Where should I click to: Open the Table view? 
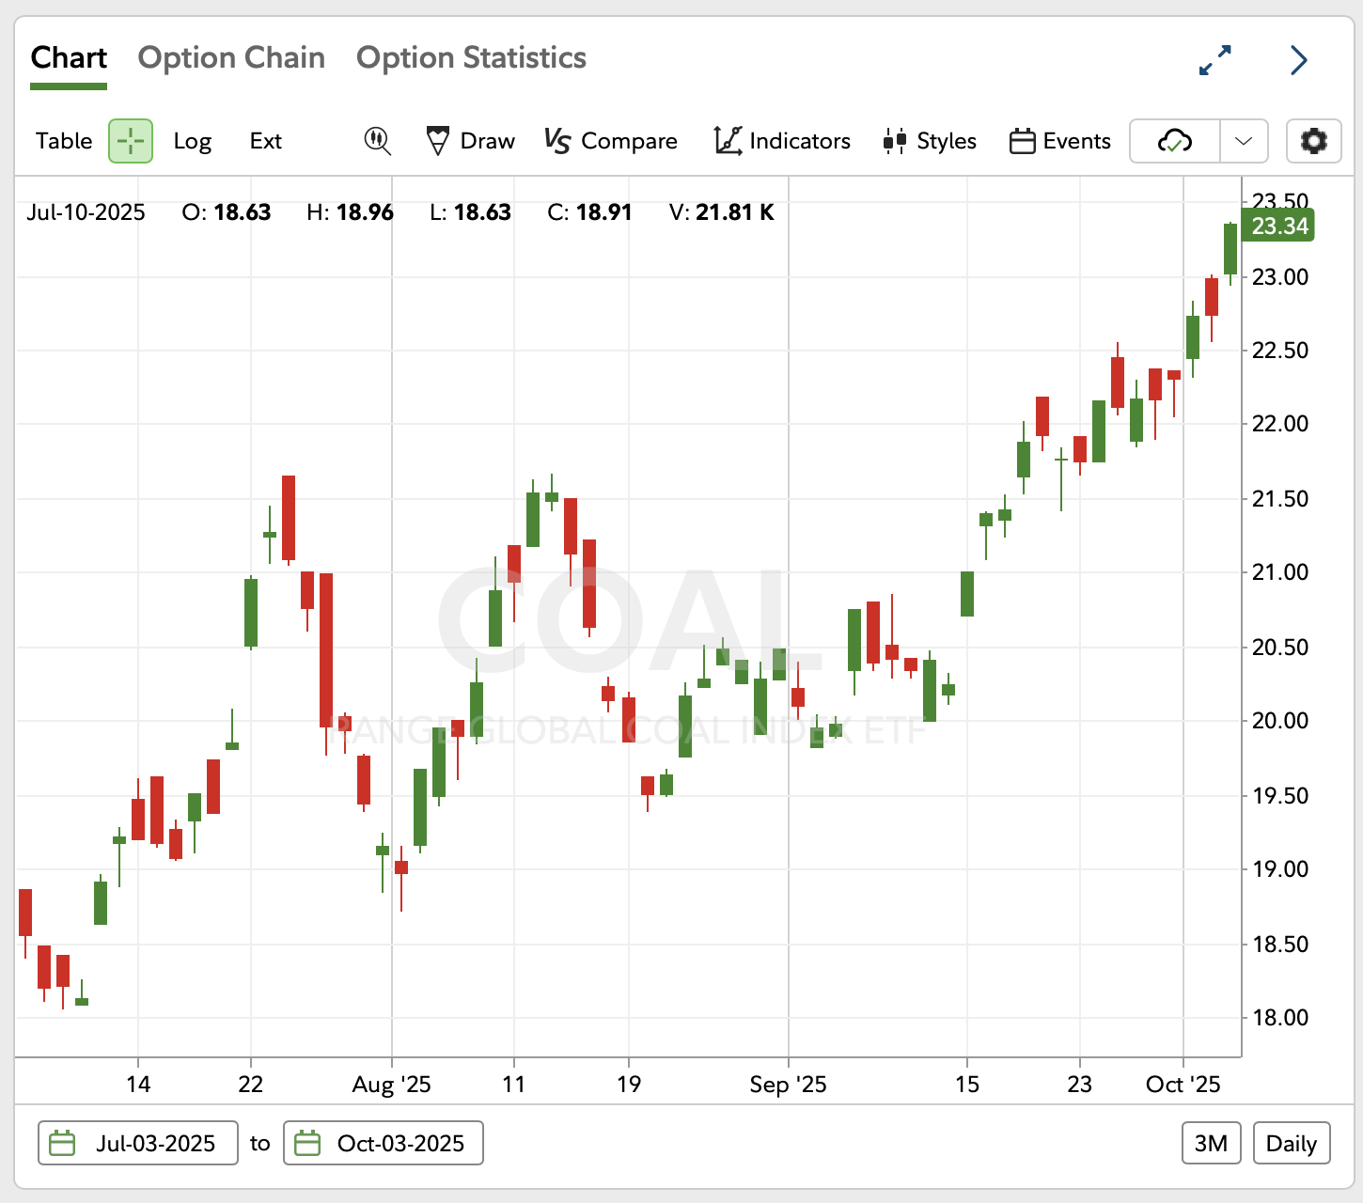pos(64,141)
